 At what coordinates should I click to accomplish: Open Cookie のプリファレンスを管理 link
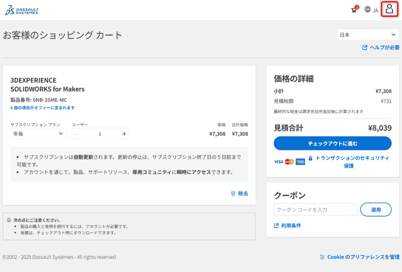pyautogui.click(x=363, y=257)
